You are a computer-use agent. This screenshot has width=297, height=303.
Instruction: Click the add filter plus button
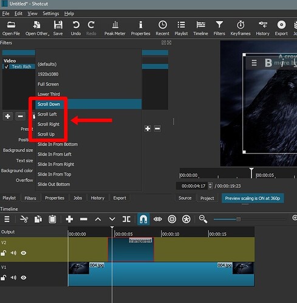(x=8, y=116)
